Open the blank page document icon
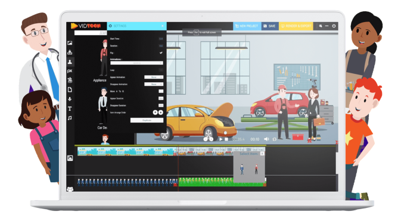Screen dimensions: 401x221 (x=70, y=90)
